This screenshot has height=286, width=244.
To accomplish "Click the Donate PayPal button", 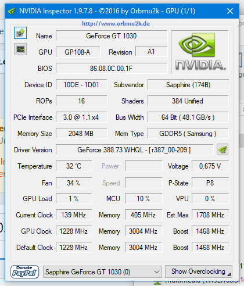I will pos(24,272).
